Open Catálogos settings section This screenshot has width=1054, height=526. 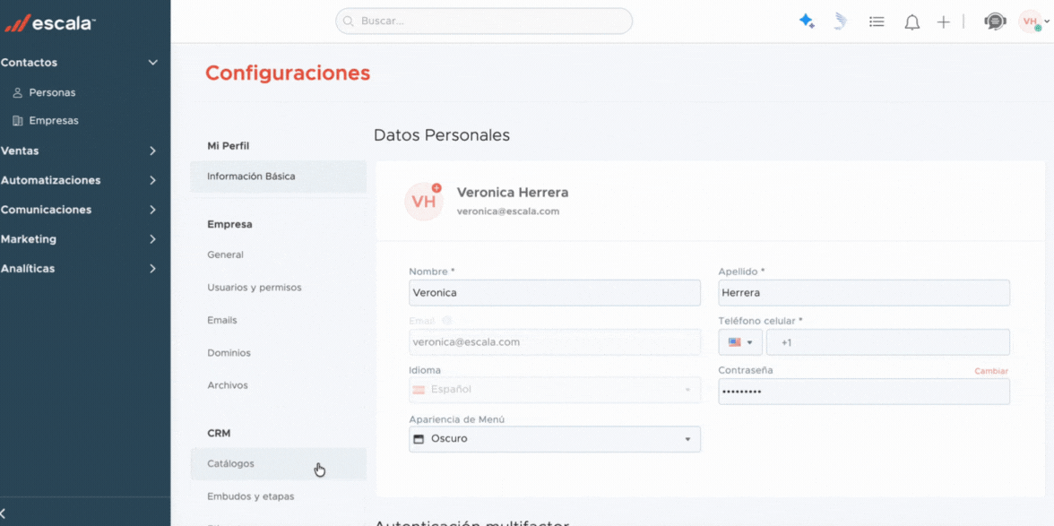click(x=231, y=464)
